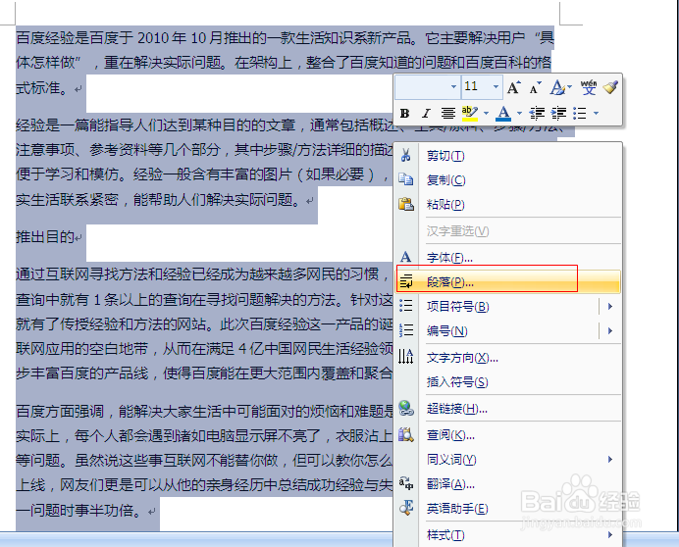679x547 pixels.
Task: Apply yellow text highlight color
Action: (469, 114)
